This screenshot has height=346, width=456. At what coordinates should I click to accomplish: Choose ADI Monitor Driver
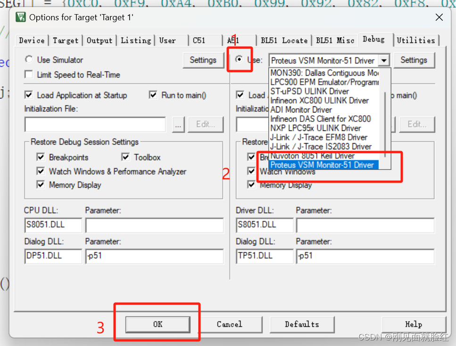324,110
